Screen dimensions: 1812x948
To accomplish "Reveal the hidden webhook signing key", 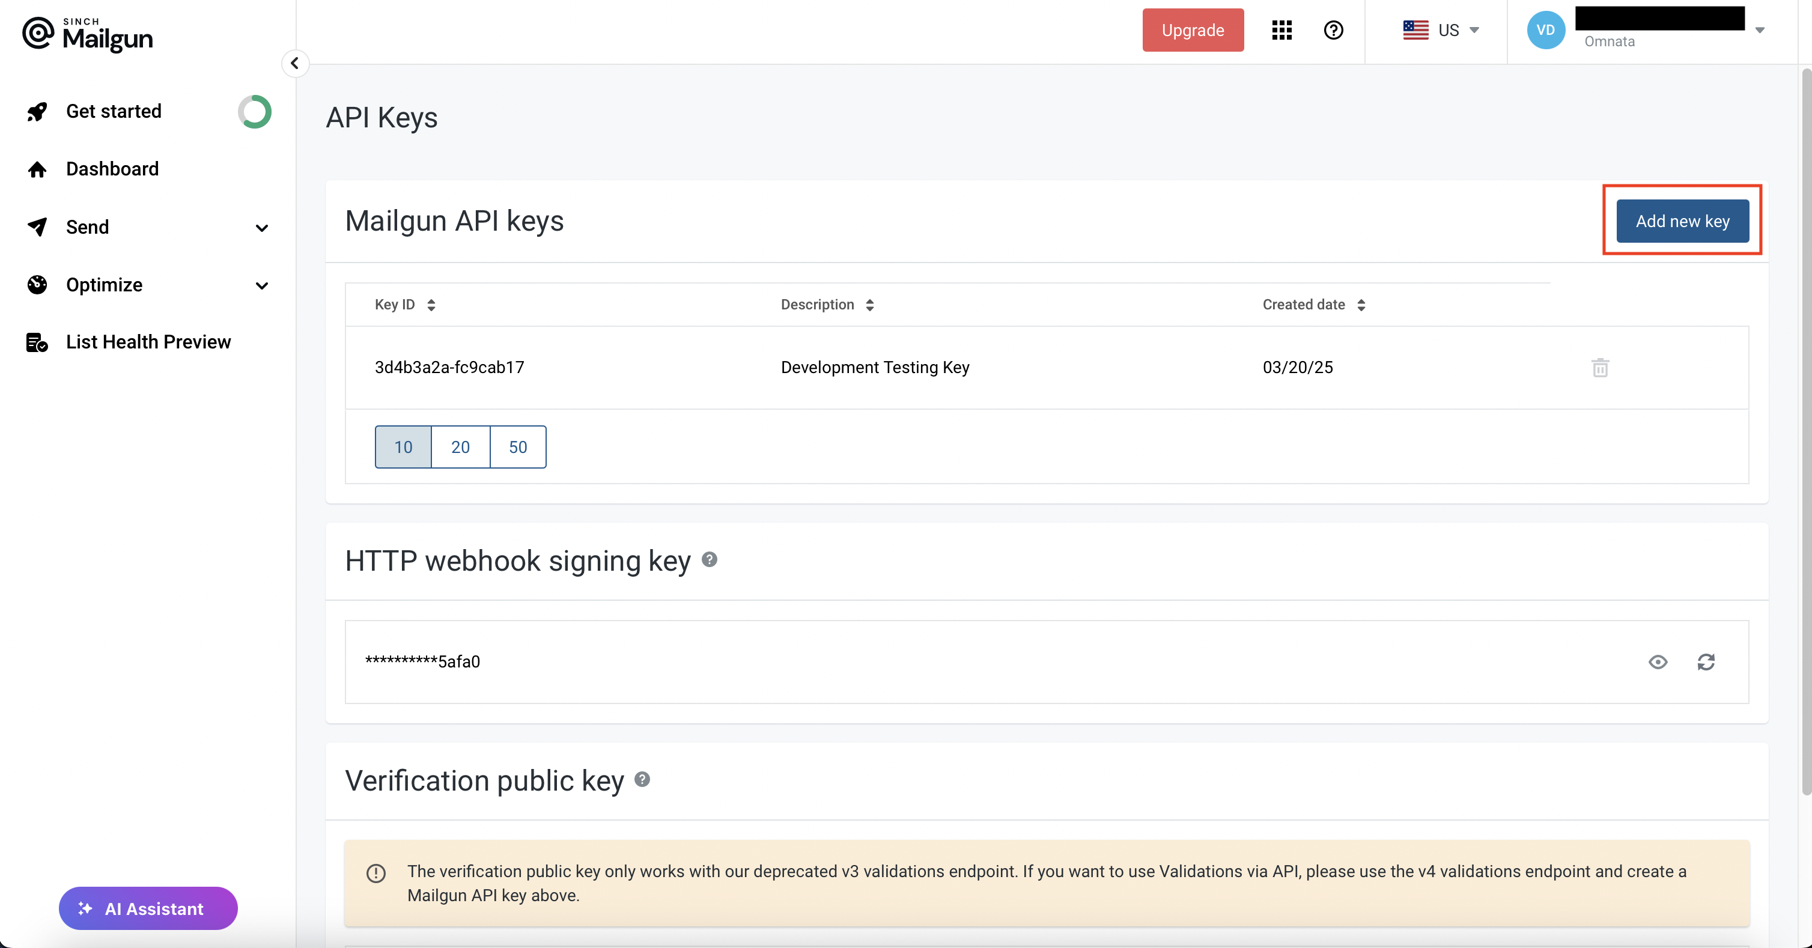I will 1658,662.
